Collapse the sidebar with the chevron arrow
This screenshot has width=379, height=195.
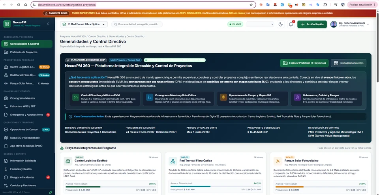(x=48, y=24)
